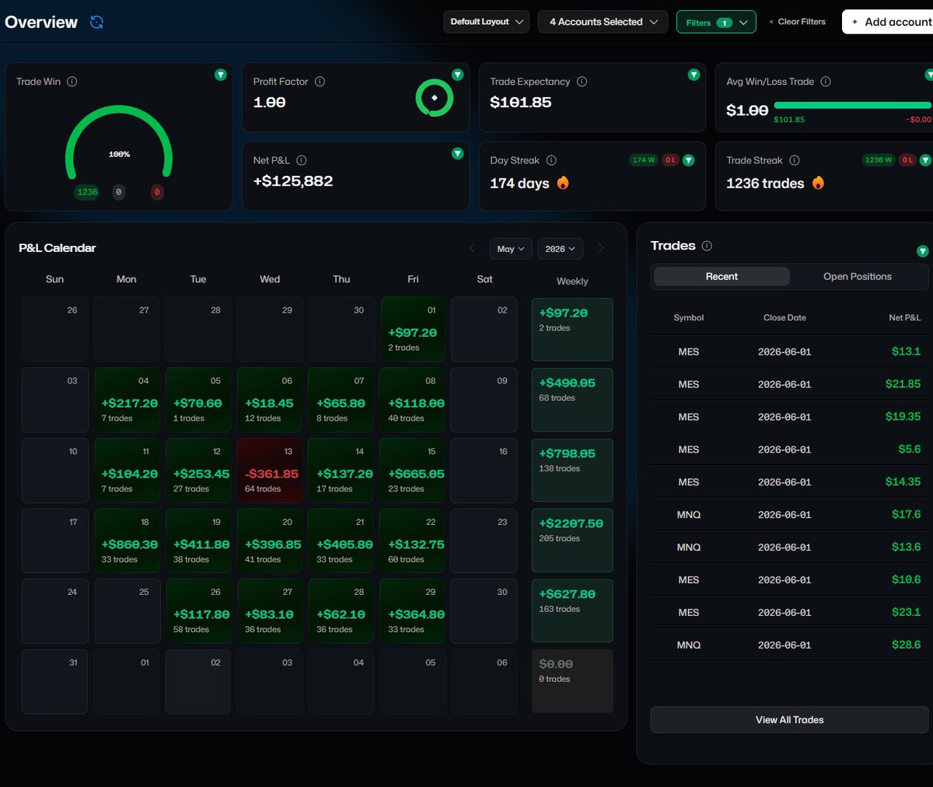This screenshot has height=787, width=933.
Task: Click green filter icon on Trade Expectancy card
Action: (x=694, y=75)
